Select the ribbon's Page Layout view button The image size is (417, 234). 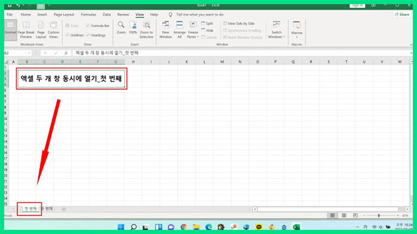click(x=41, y=30)
